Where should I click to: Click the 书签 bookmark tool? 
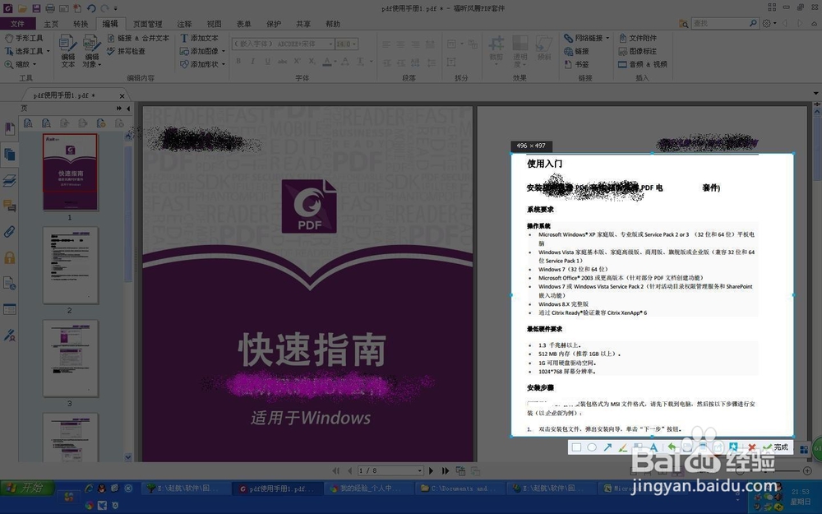coord(577,64)
